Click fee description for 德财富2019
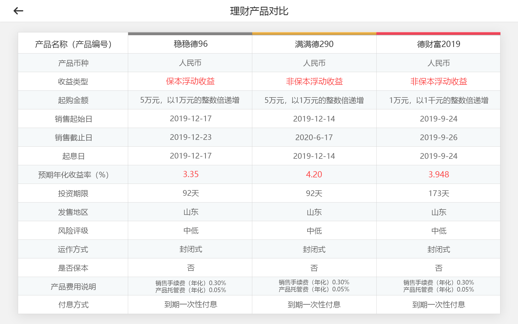The image size is (518, 324). 438,286
